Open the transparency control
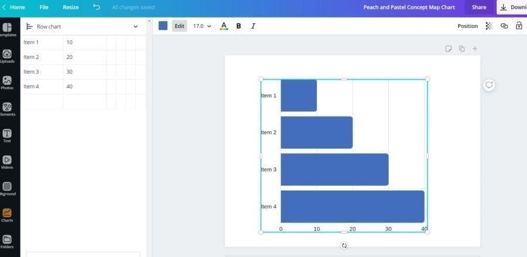527x257 pixels. click(x=490, y=26)
